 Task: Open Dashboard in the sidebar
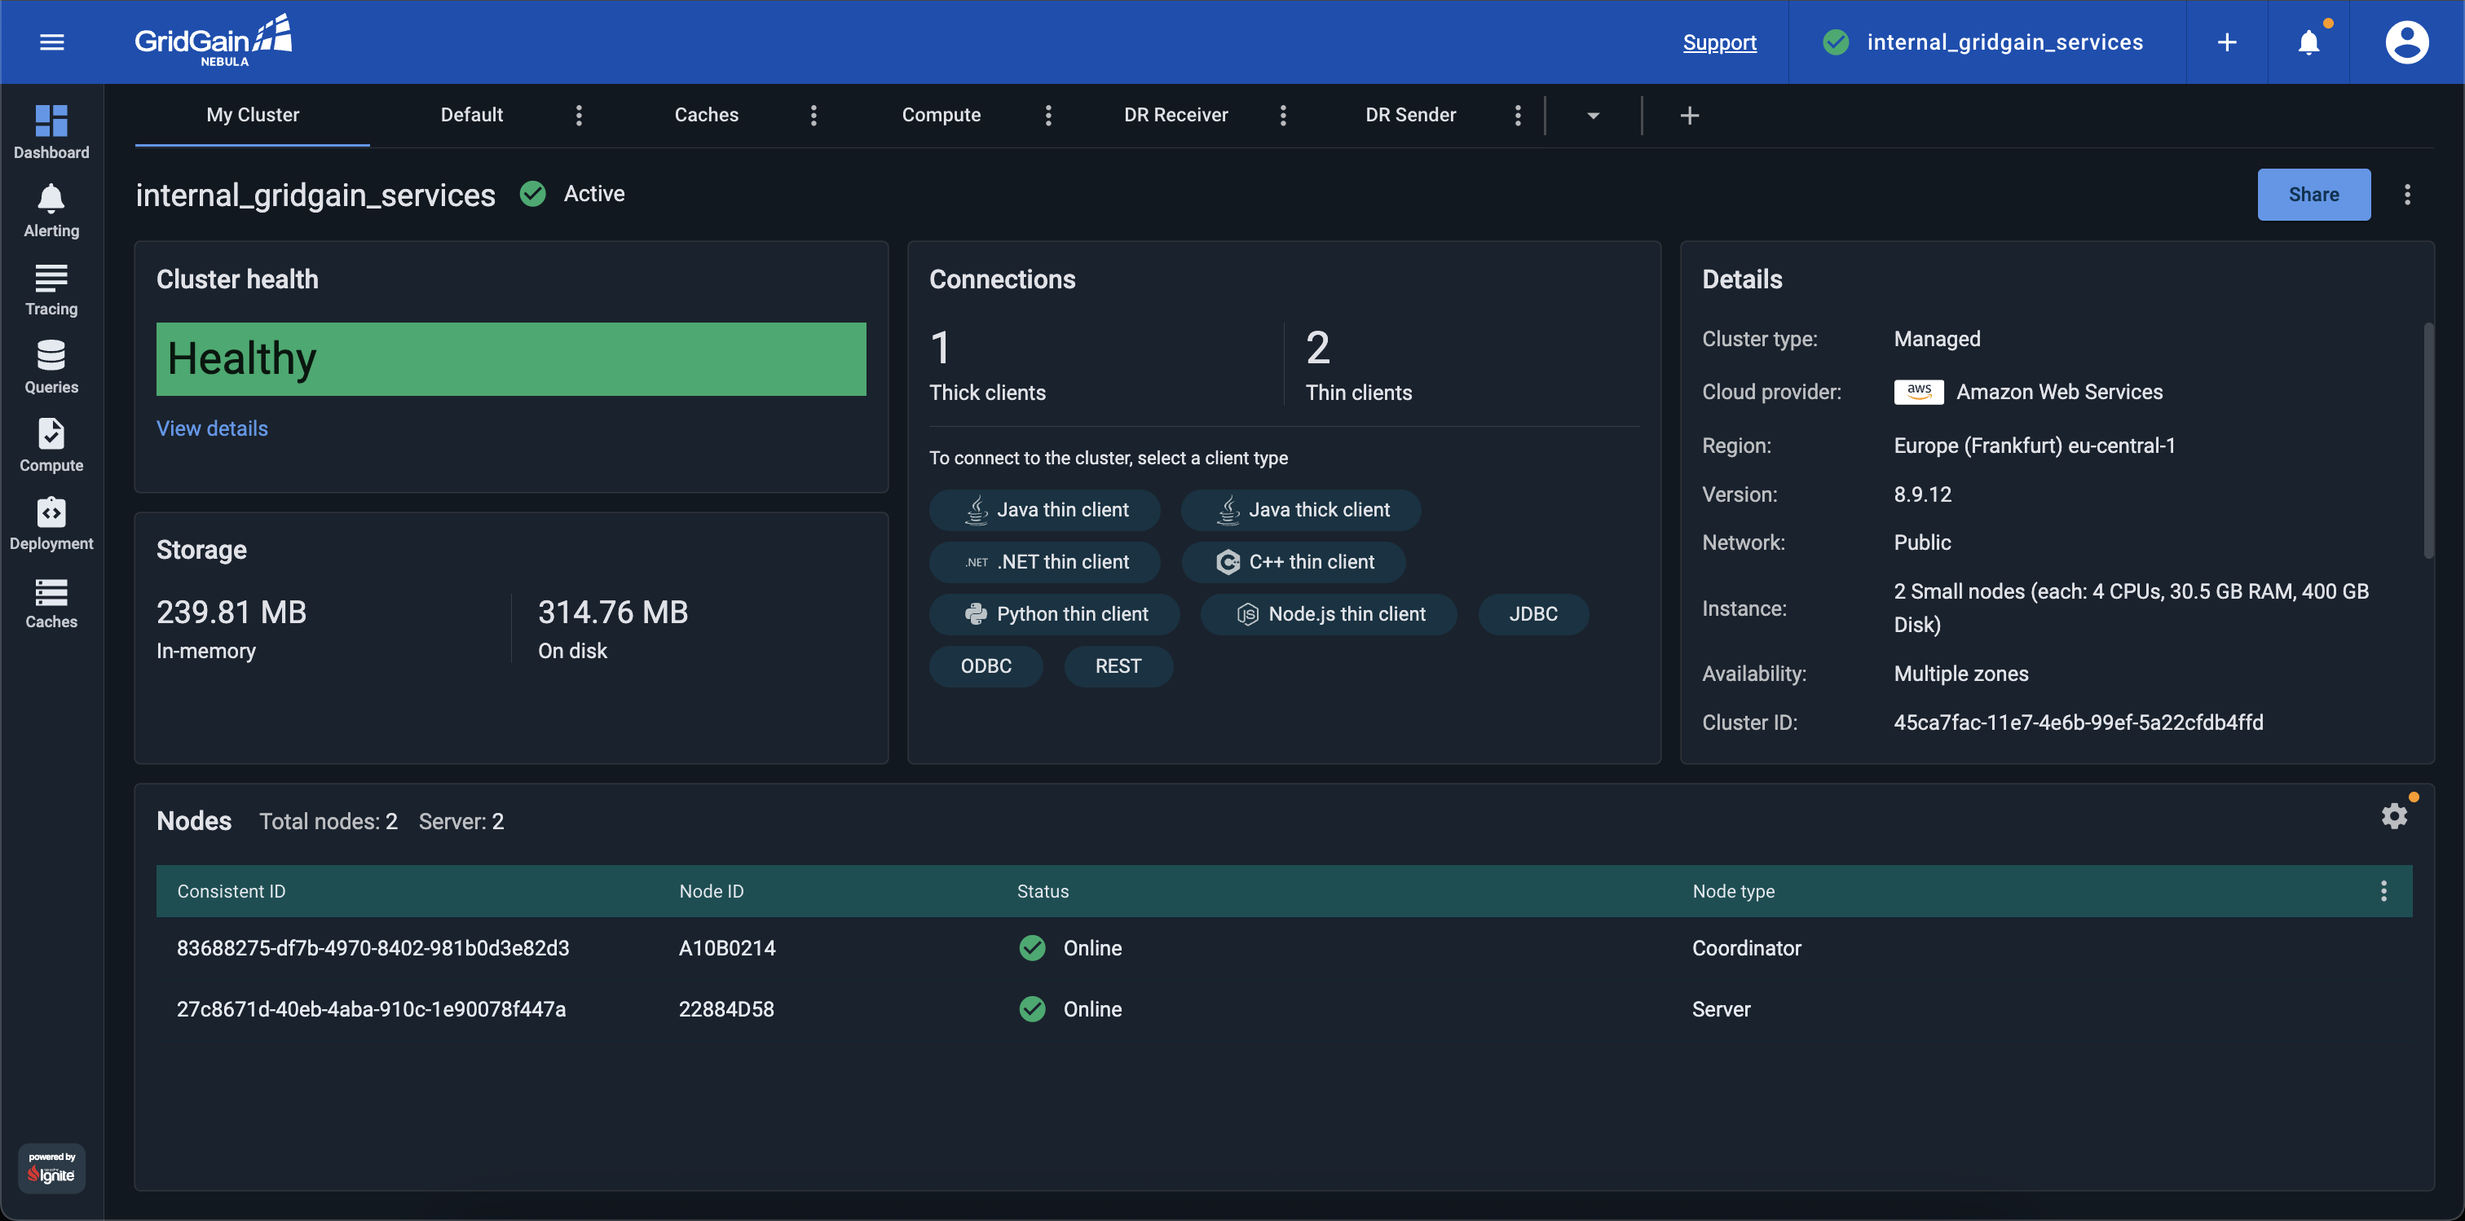51,132
